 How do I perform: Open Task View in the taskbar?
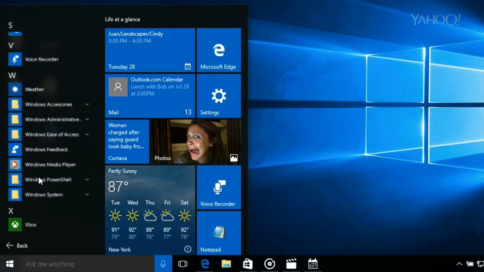coord(183,264)
